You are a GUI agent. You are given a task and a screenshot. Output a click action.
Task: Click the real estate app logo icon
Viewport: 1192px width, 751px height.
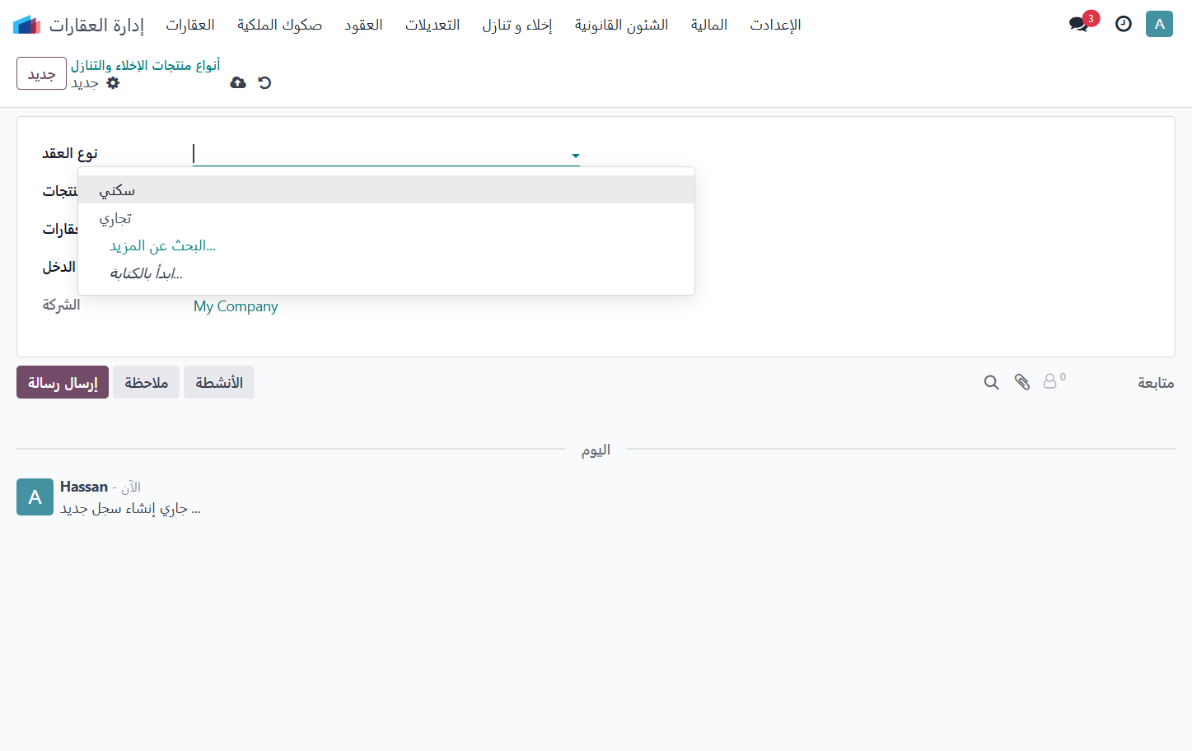[26, 25]
